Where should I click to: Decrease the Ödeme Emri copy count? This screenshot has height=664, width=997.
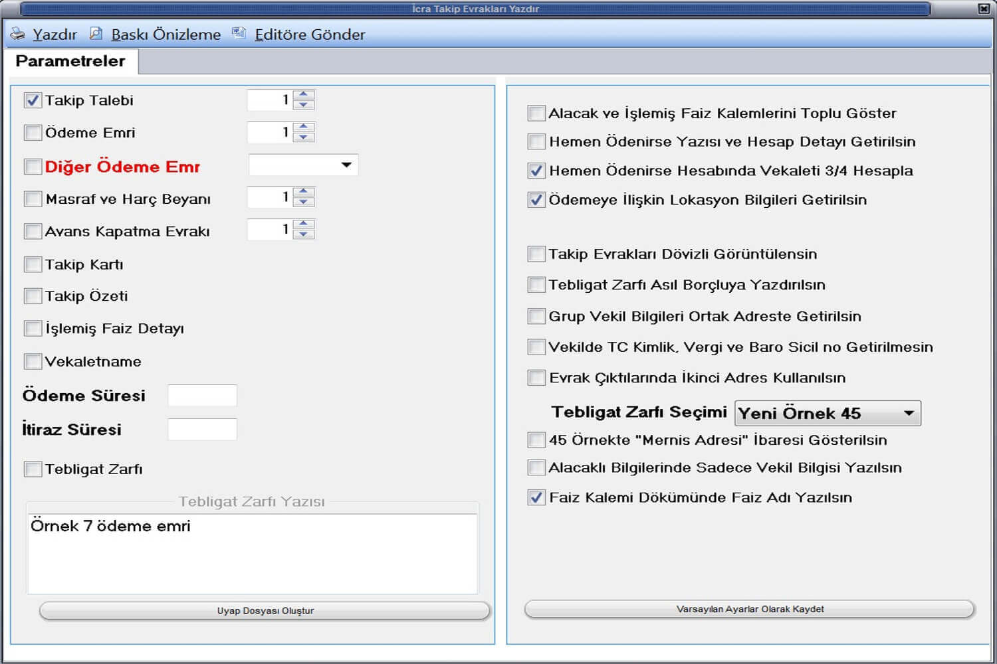pos(304,137)
